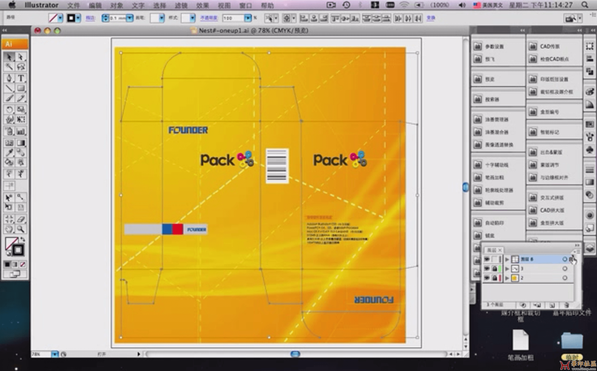Toggle visibility eye of layer 2
Image resolution: width=597 pixels, height=371 pixels.
(x=487, y=278)
